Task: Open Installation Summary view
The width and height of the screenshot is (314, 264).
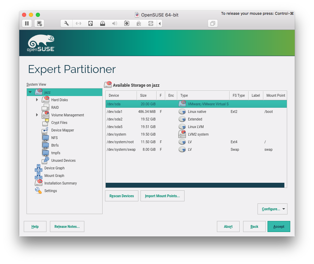Action: click(61, 183)
